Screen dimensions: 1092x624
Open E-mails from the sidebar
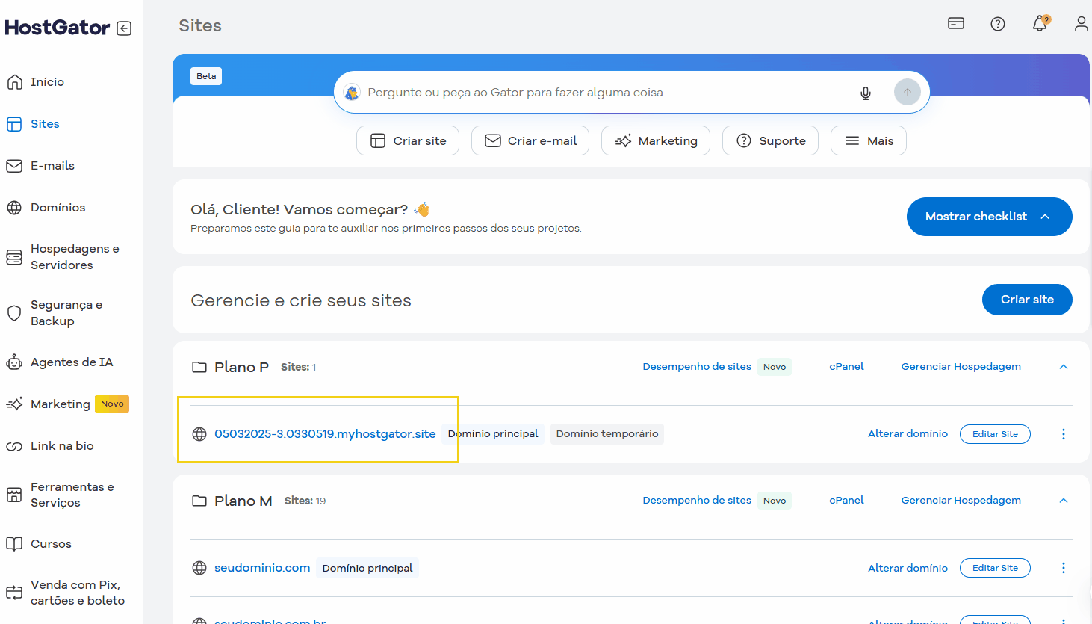click(x=52, y=165)
